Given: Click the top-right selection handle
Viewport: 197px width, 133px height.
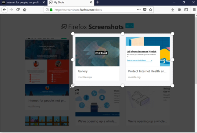Looking at the screenshot, I should click(x=173, y=34).
